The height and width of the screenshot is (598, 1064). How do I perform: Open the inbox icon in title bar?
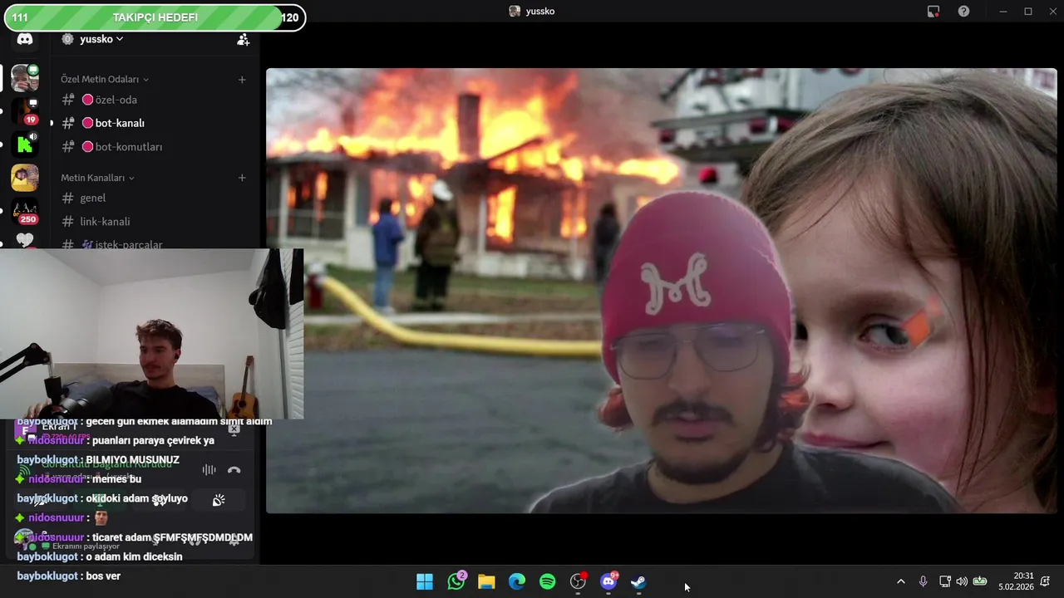coord(933,12)
